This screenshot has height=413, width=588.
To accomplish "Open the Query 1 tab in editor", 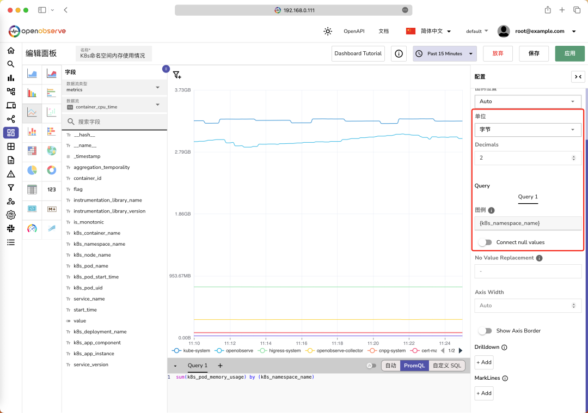I will point(198,366).
